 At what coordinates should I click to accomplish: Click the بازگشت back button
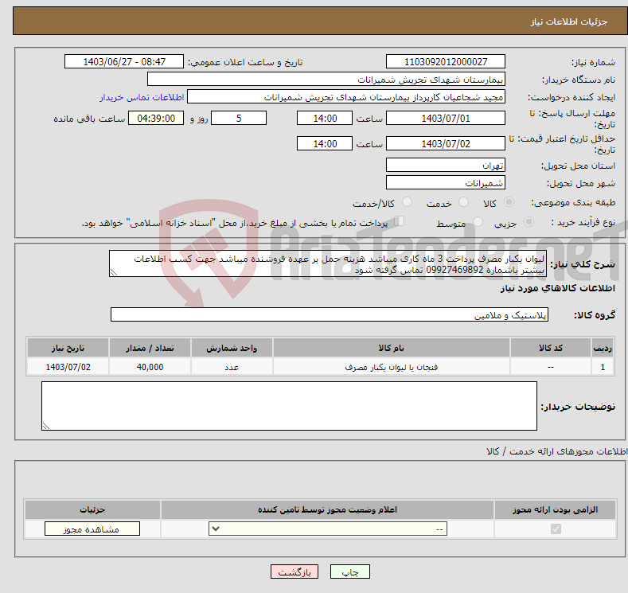[294, 572]
